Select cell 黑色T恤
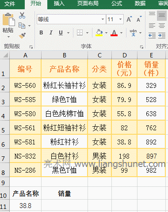 pos(65,170)
